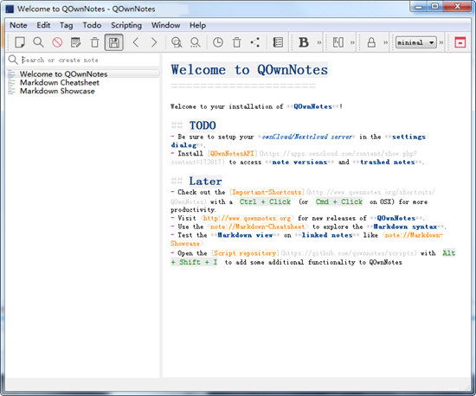This screenshot has height=396, width=476.
Task: Create a new note with toolbar icon
Action: [x=20, y=42]
